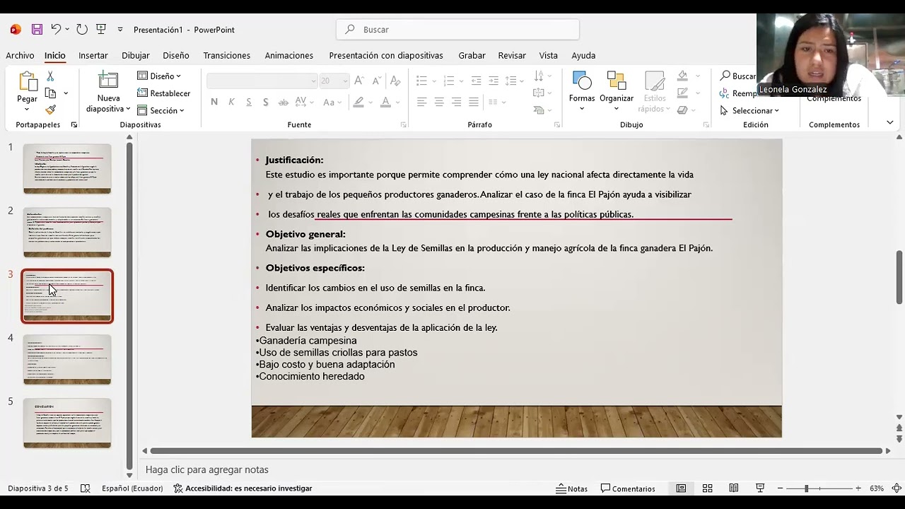
Task: Toggle italic (K) formatting
Action: click(231, 102)
